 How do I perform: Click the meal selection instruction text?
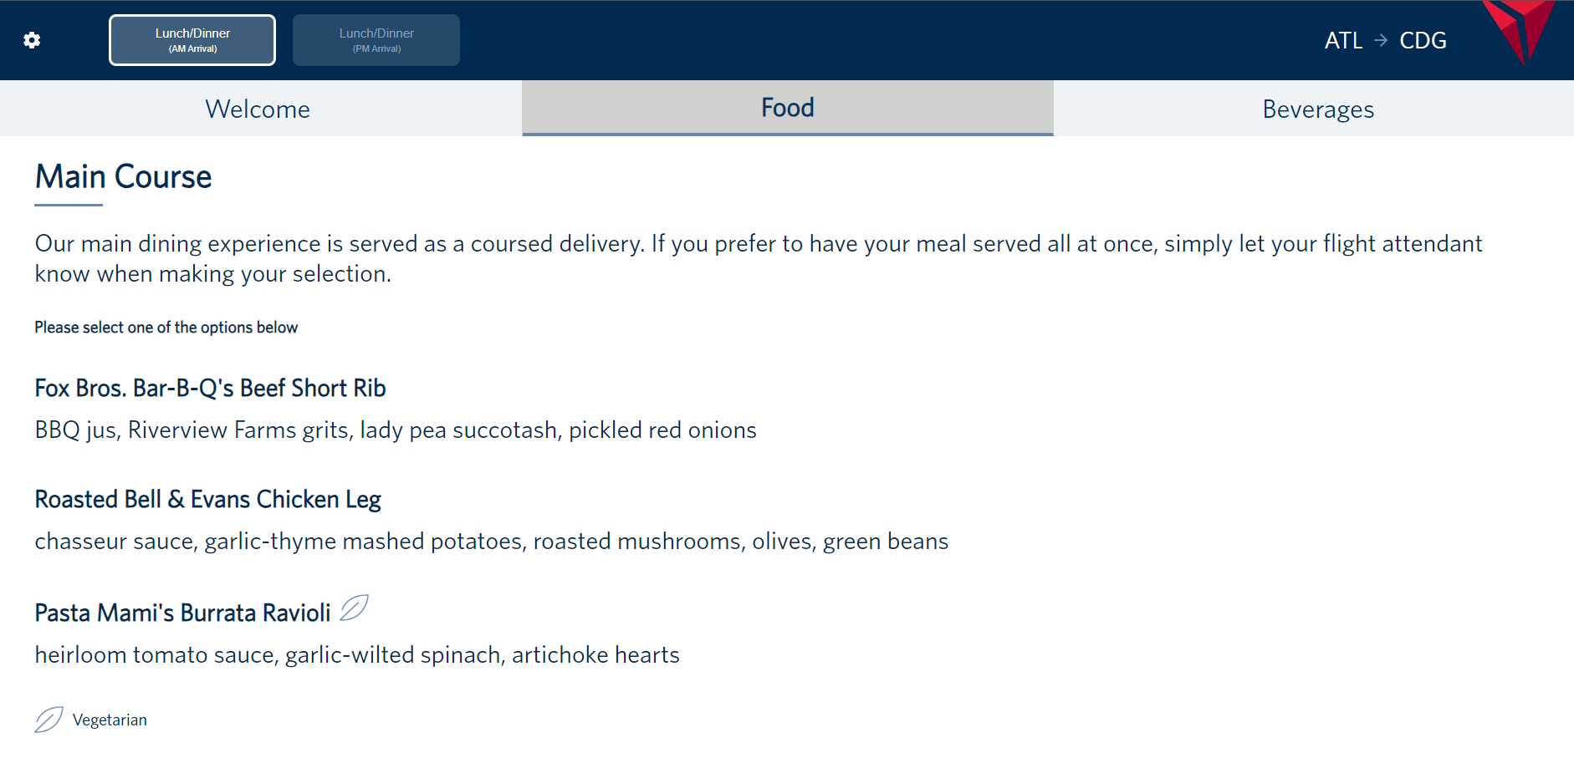[x=166, y=327]
